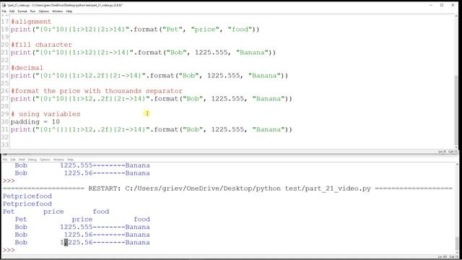This screenshot has height=260, width=462.
Task: Open the Shell window's Edit menu
Action: [13, 160]
